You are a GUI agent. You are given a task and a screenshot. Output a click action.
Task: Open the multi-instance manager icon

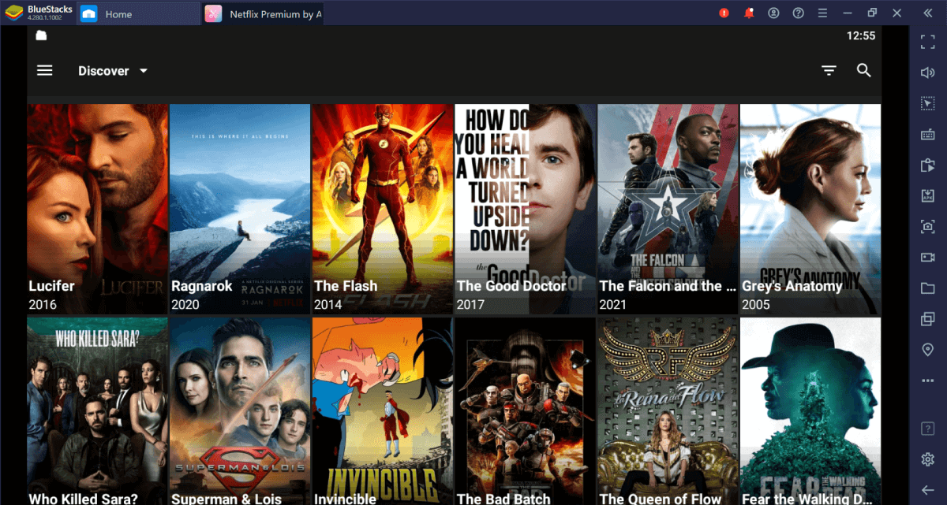[x=928, y=319]
